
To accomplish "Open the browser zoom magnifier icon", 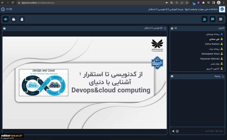I will point(177,3).
